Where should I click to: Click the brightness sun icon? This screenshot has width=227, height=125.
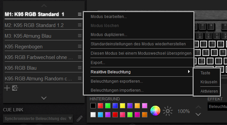(x=168, y=111)
